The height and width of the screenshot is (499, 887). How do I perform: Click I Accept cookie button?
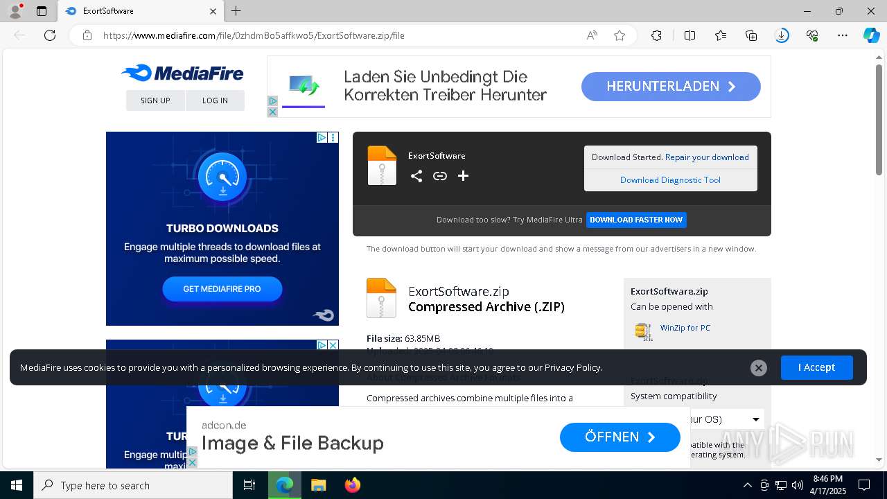(x=816, y=367)
